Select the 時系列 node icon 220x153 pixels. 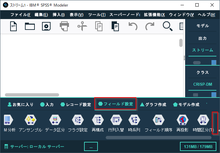point(134,120)
